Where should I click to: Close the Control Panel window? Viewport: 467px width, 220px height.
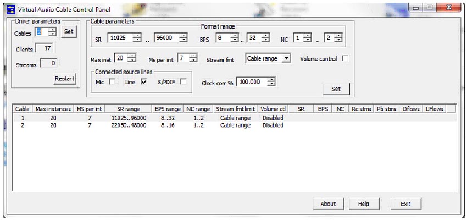[448, 7]
